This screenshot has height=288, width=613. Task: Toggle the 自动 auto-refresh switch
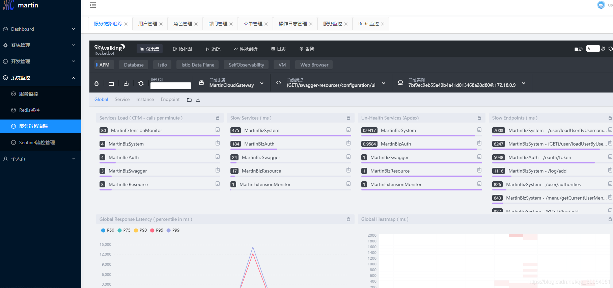(x=578, y=49)
